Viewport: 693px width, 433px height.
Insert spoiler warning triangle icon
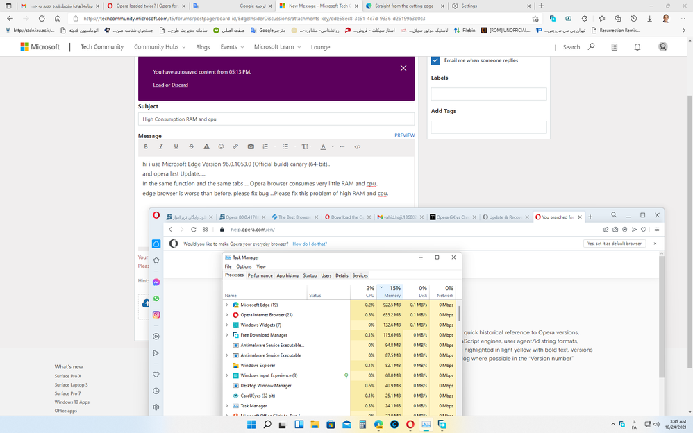point(206,146)
